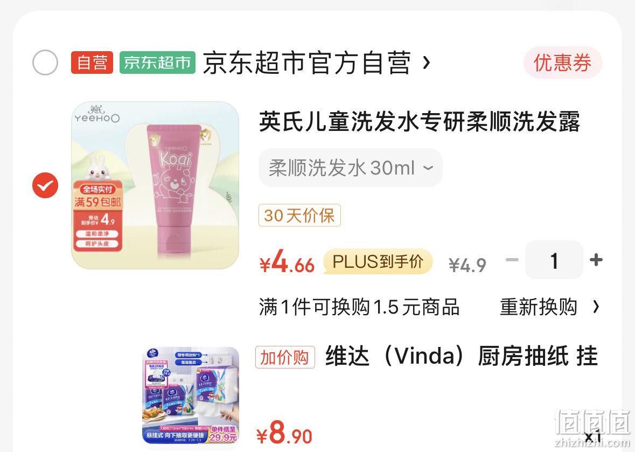Expand the arrow beside 重新换购

point(596,307)
